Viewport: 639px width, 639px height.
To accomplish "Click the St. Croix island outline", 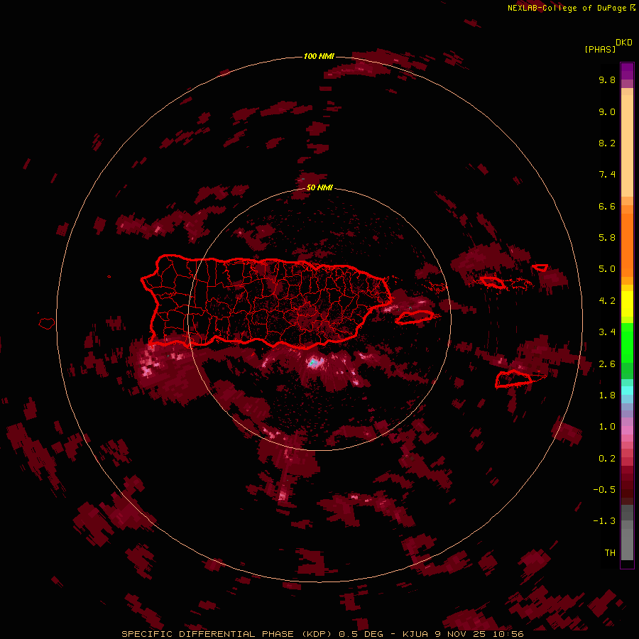I will point(515,379).
